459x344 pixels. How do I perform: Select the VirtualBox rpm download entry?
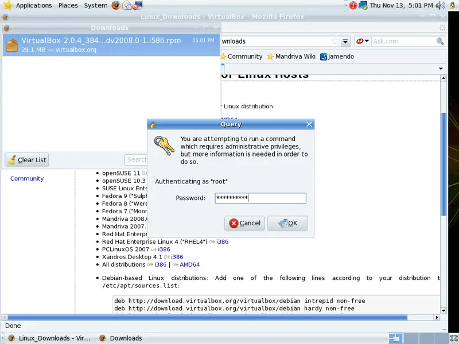pyautogui.click(x=111, y=45)
